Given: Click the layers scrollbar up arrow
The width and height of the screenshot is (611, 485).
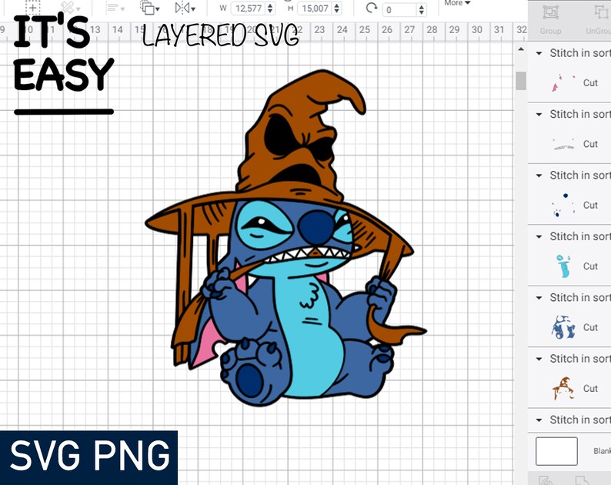Looking at the screenshot, I should pyautogui.click(x=521, y=49).
